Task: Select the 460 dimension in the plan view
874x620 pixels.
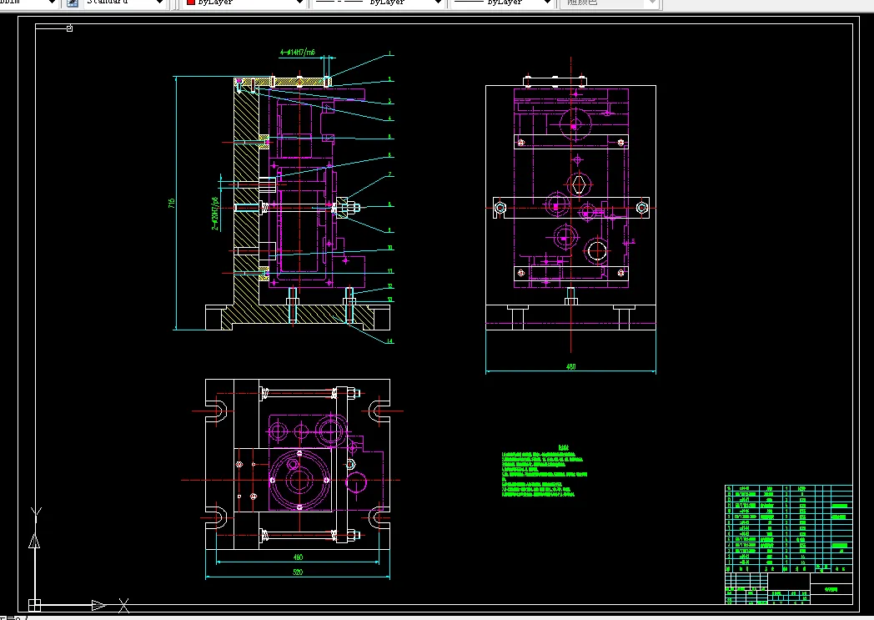Action: pos(298,557)
